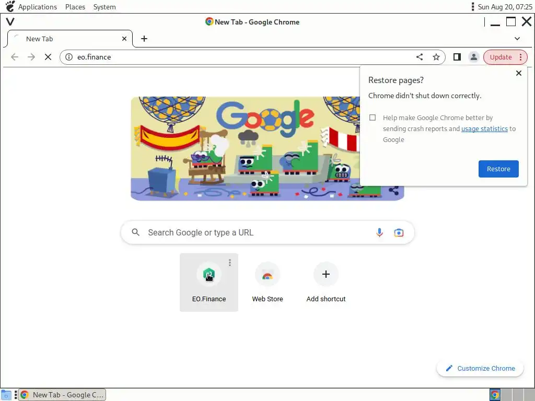The image size is (535, 401).
Task: Stop loading the eo.finance page
Action: (48, 57)
